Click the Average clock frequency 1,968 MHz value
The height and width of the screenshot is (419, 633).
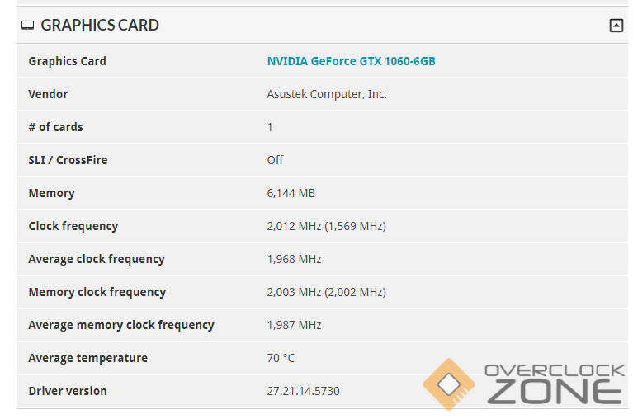(x=294, y=259)
